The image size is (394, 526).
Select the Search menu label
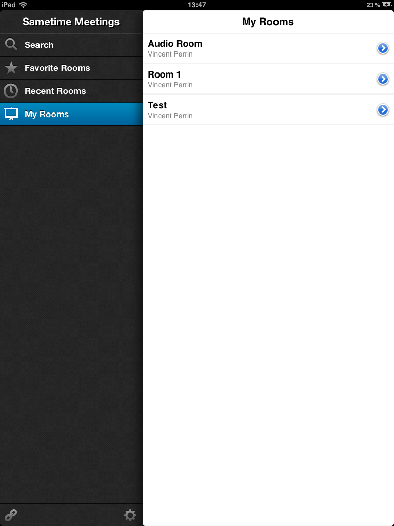tap(39, 45)
